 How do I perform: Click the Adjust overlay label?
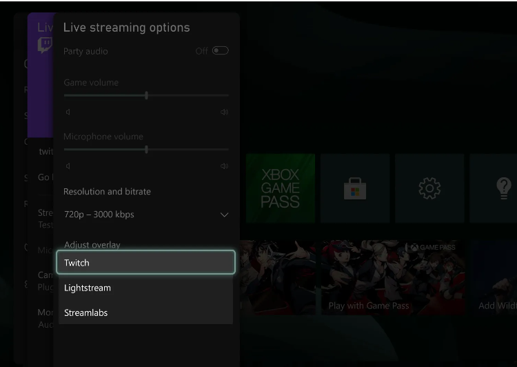(92, 245)
